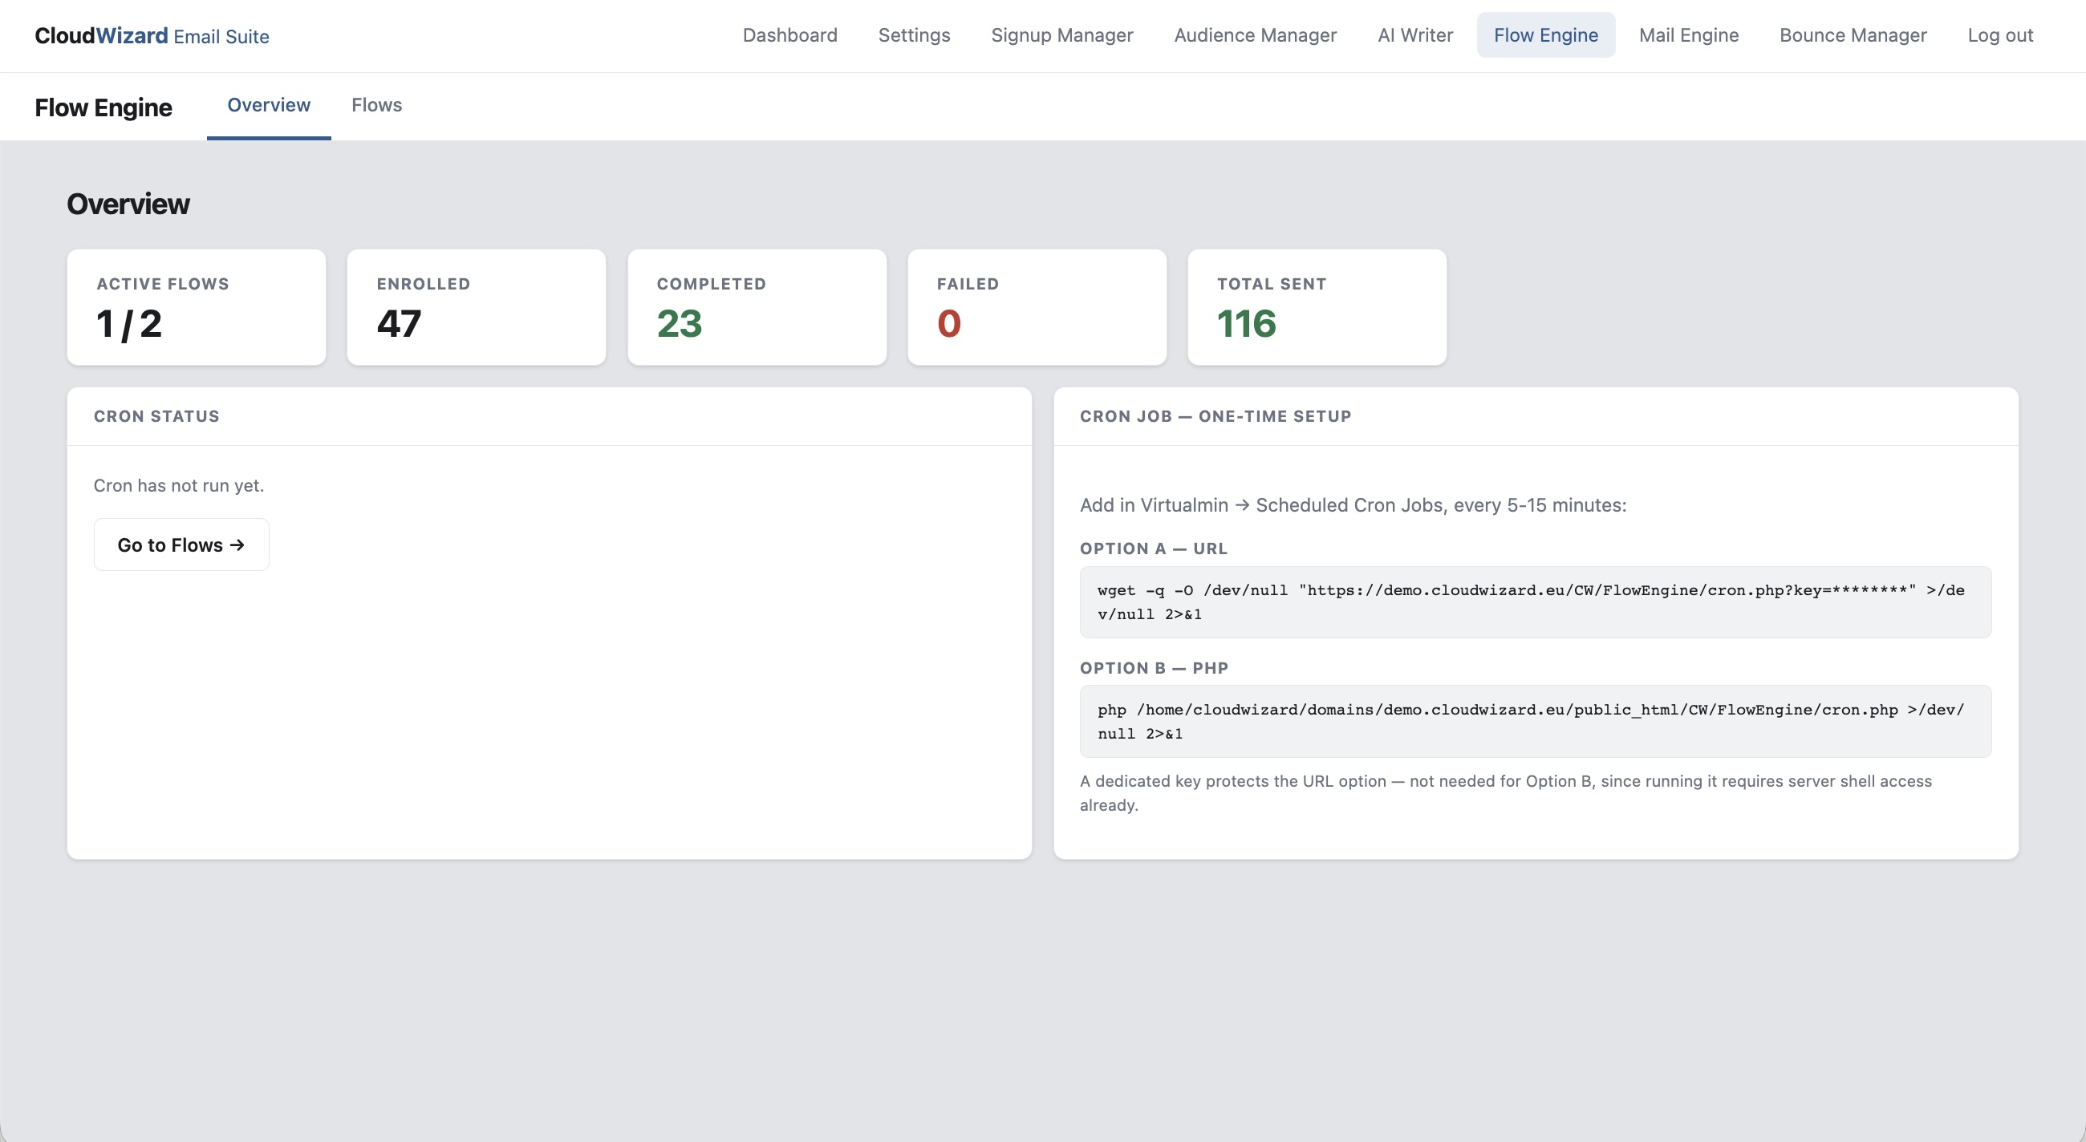Click the Enrolled 47 value
This screenshot has height=1142, width=2086.
399,324
